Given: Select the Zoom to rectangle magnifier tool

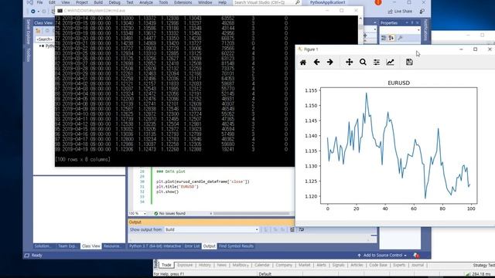Looking at the screenshot, I should [x=363, y=62].
